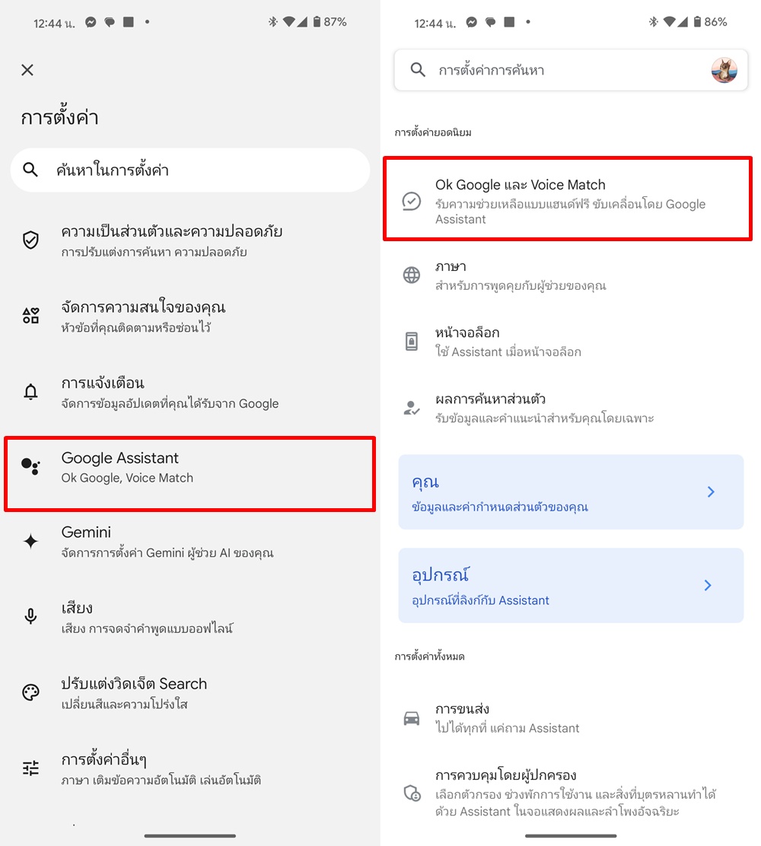Tap the profile avatar in search bar
Viewport: 761px width, 846px height.
click(724, 70)
